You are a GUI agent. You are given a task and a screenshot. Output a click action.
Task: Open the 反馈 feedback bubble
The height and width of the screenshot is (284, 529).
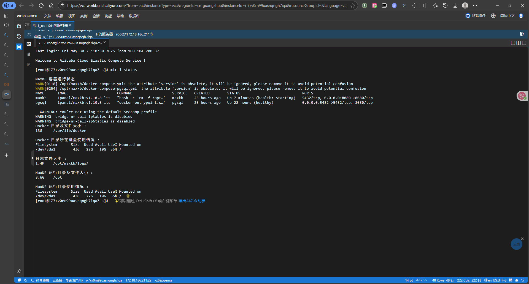click(517, 244)
